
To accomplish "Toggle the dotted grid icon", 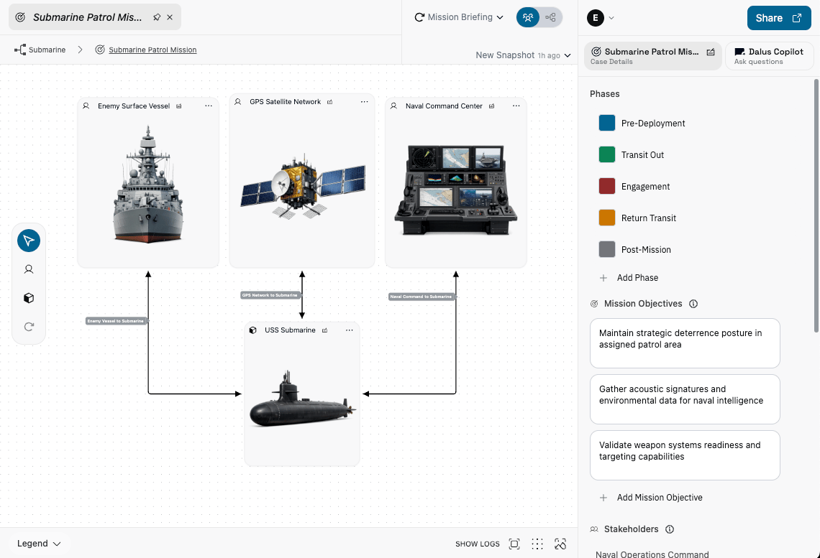I will coord(537,544).
